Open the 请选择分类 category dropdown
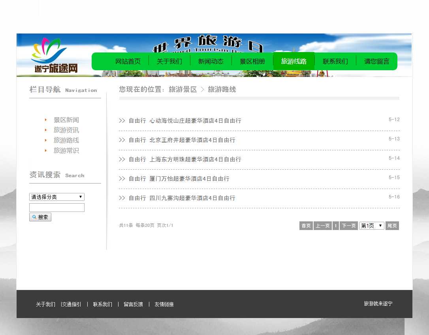This screenshot has height=335, width=429. click(x=56, y=197)
